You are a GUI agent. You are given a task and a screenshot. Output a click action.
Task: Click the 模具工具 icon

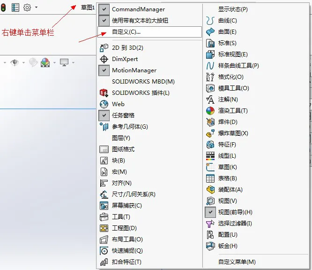coord(210,88)
